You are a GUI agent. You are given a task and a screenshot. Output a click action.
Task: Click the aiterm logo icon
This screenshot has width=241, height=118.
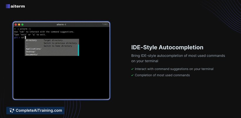click(8, 6)
